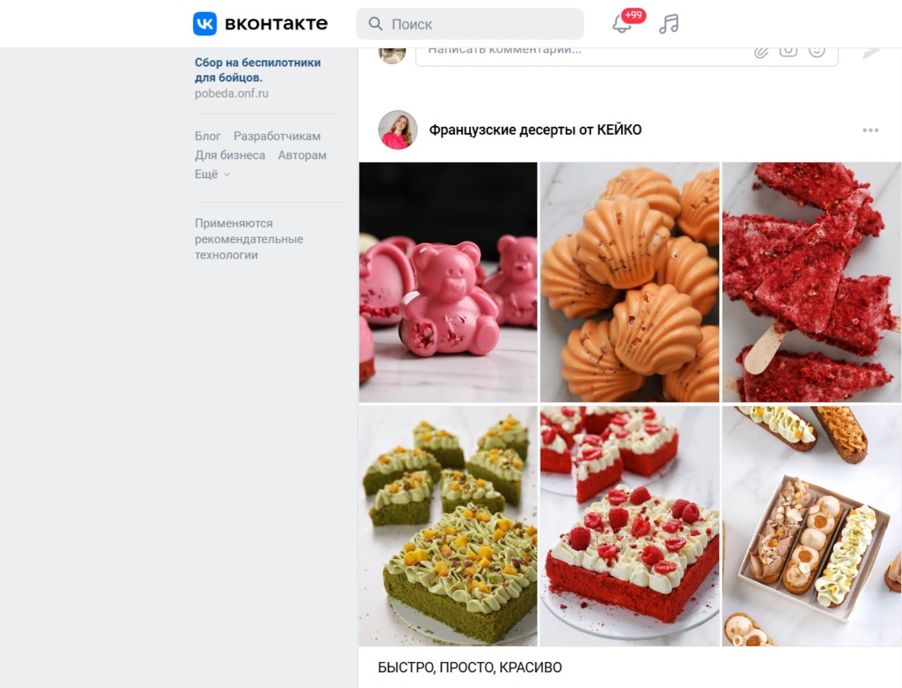
Task: Open post options three-dots menu
Action: point(870,130)
